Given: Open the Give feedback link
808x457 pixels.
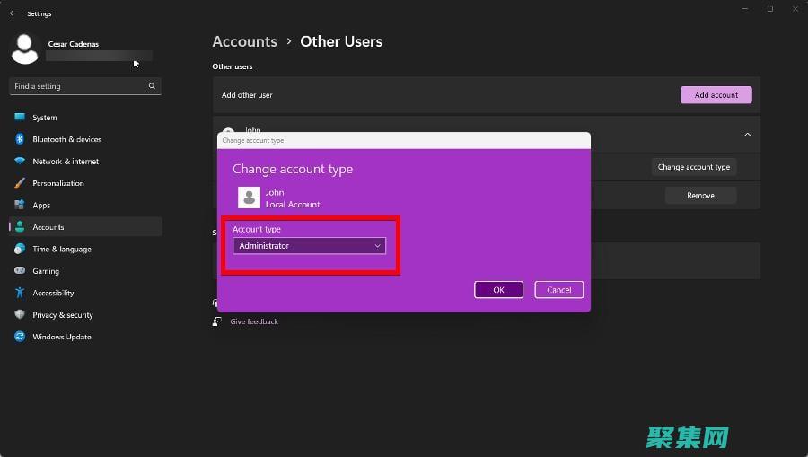Looking at the screenshot, I should [254, 321].
